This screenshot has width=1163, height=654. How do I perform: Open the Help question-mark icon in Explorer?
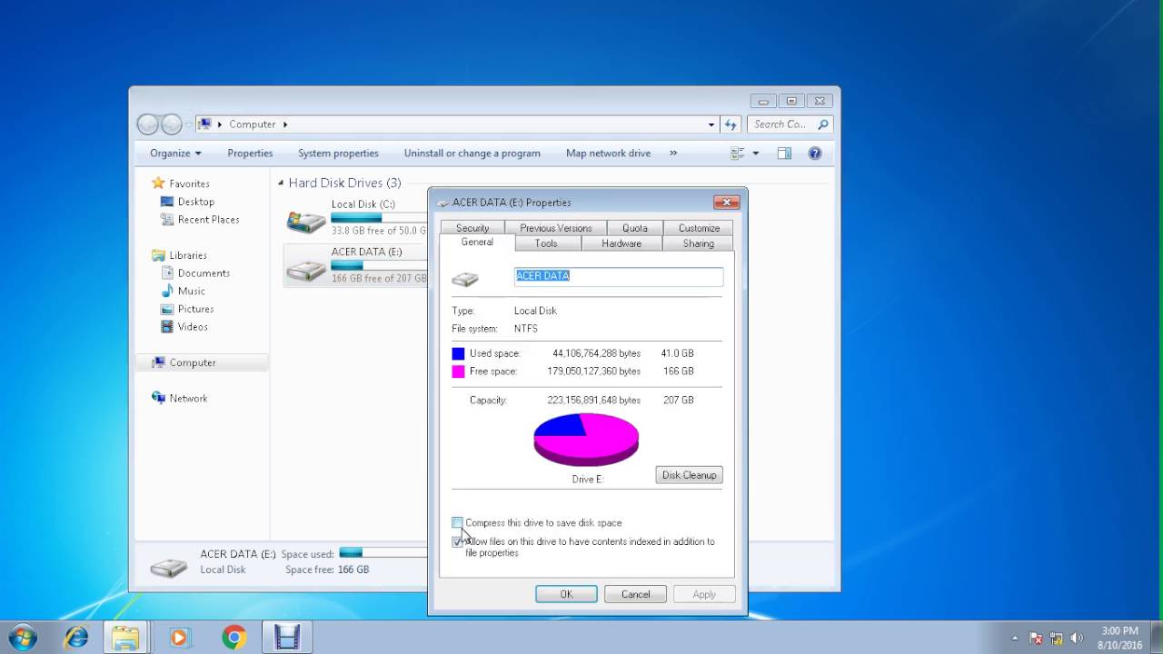pyautogui.click(x=815, y=154)
